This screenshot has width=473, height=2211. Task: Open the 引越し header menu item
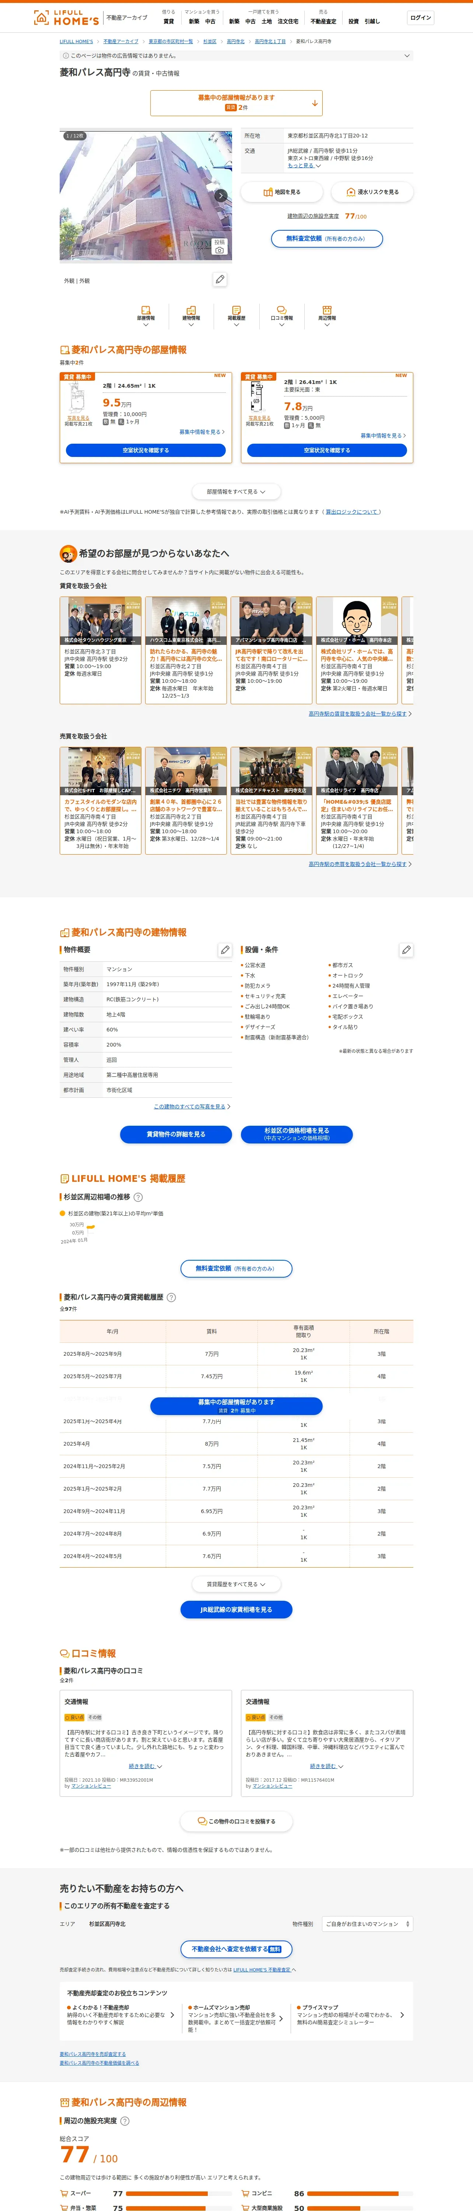(x=372, y=21)
